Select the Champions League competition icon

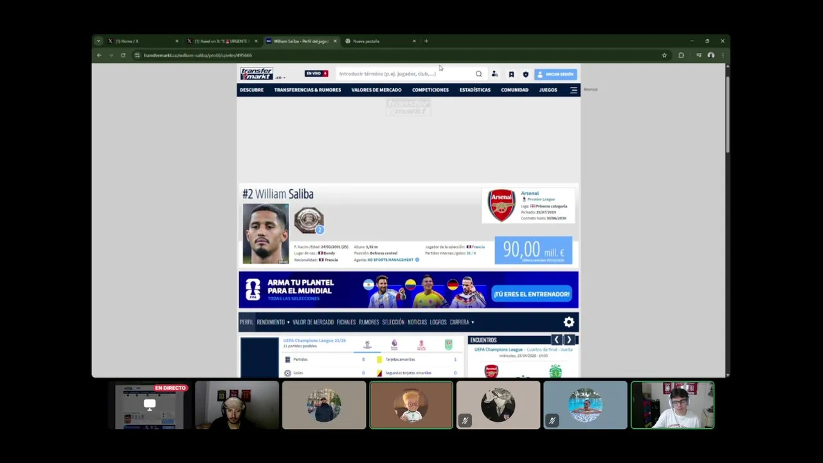pos(367,345)
